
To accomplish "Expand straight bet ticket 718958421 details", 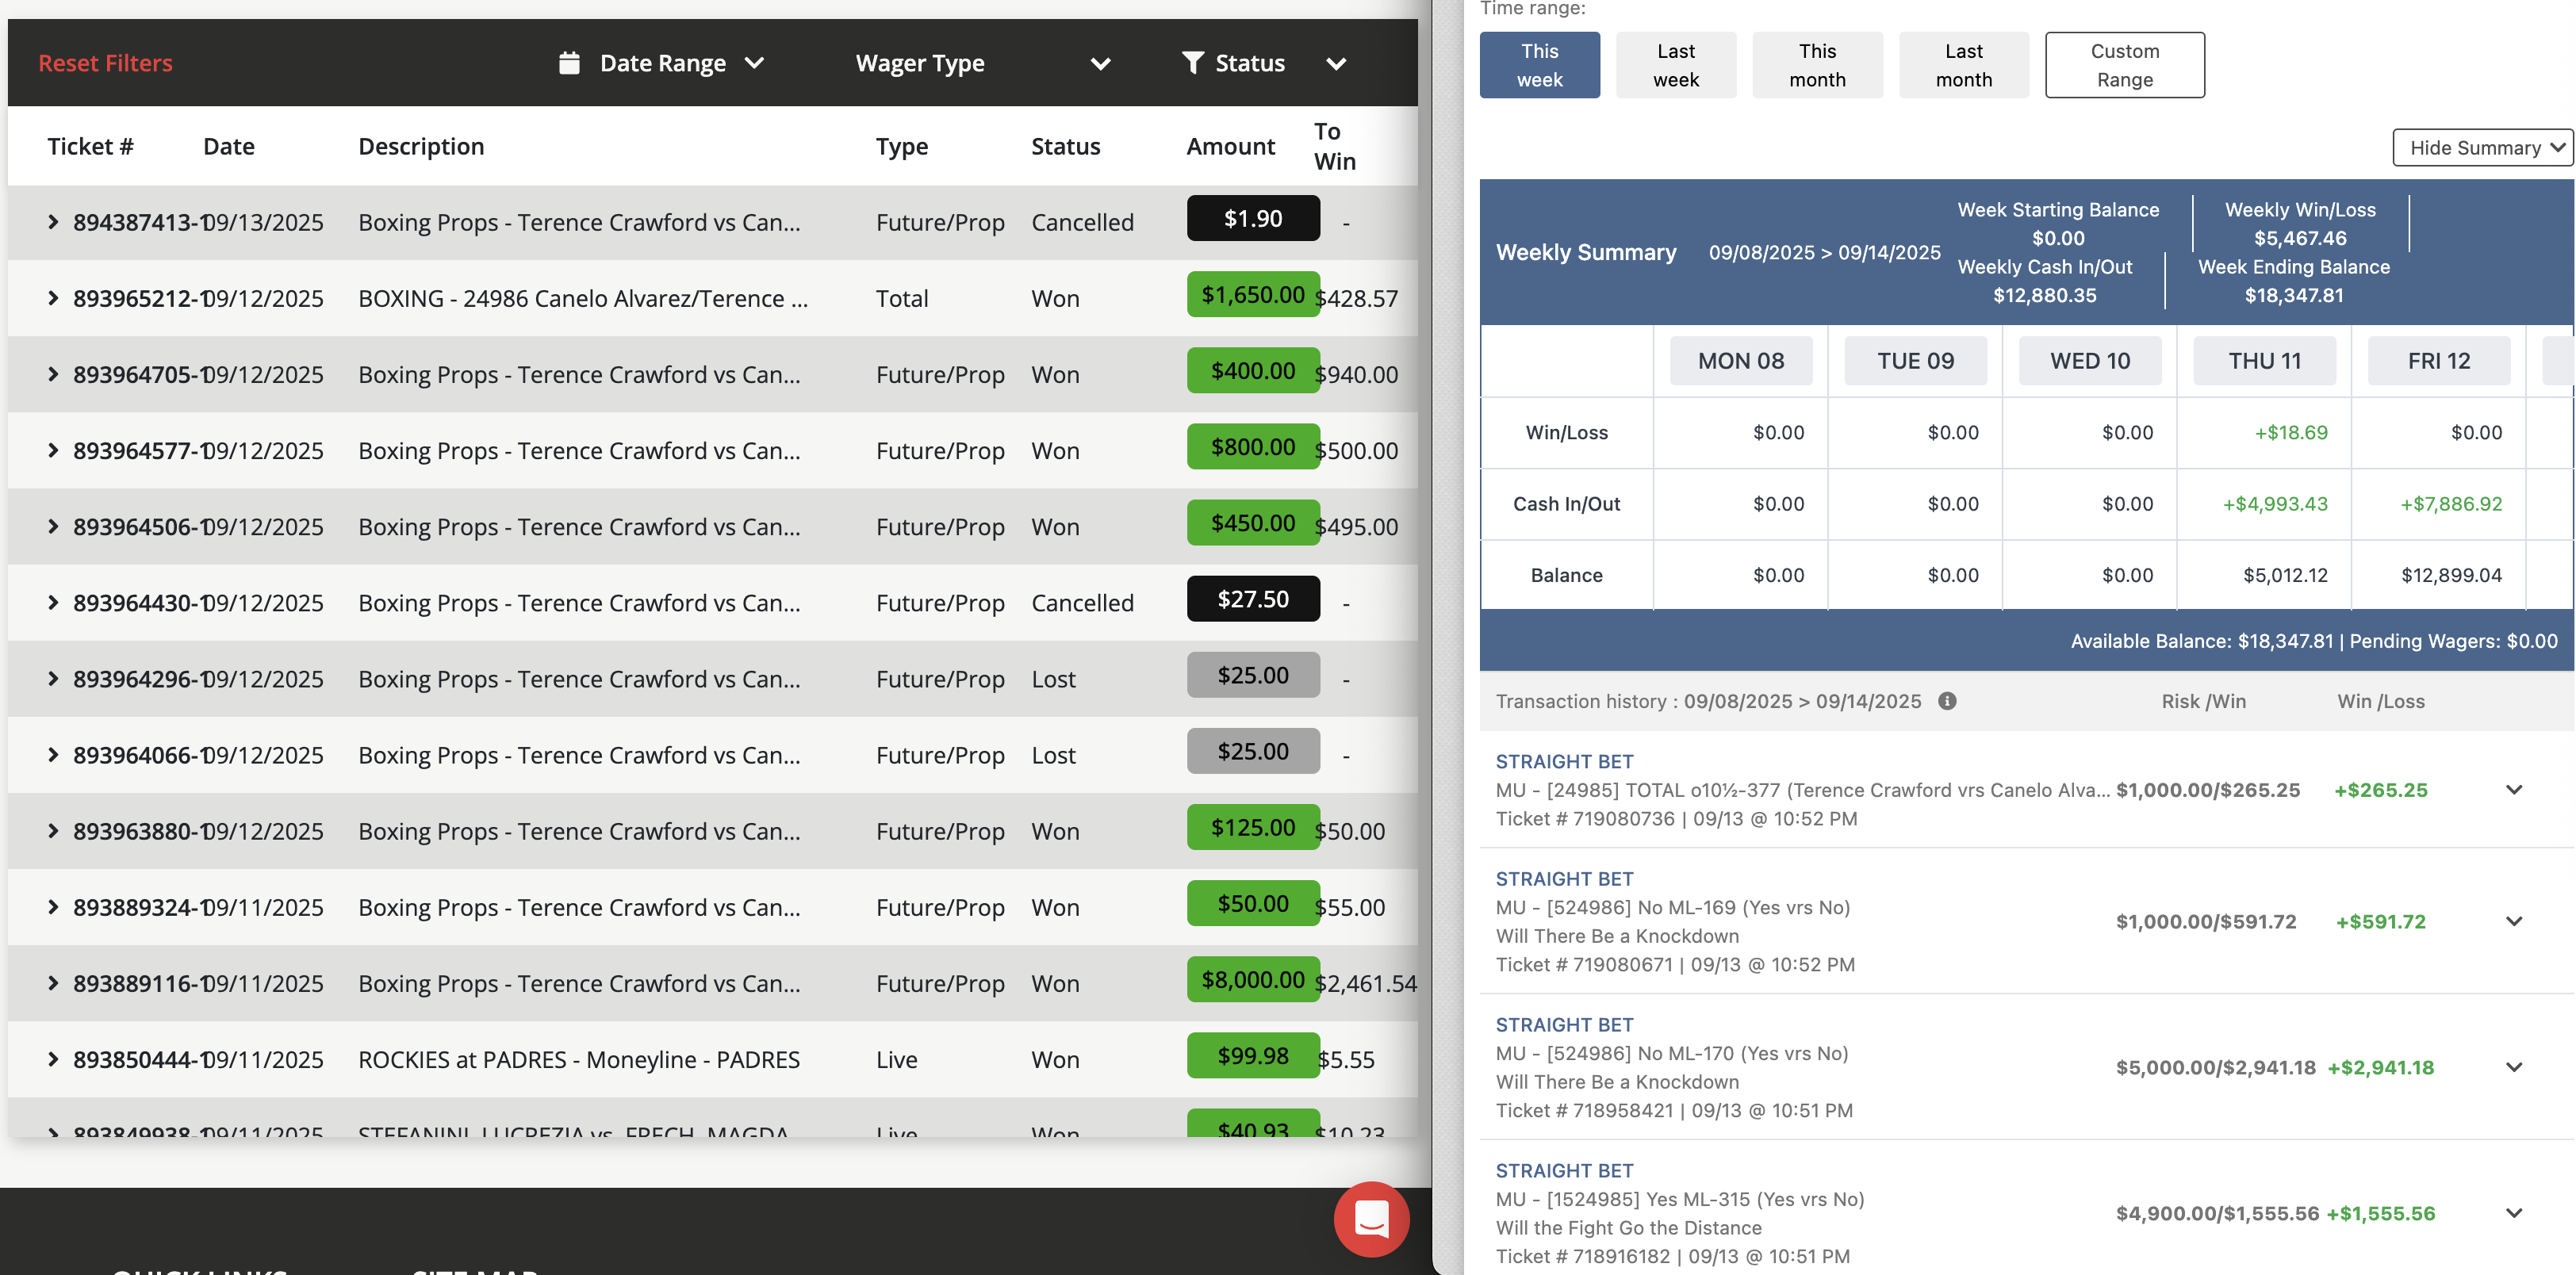I will coord(2513,1067).
